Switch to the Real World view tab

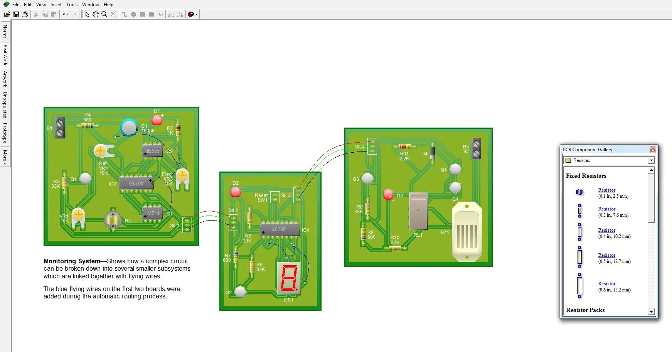5,55
